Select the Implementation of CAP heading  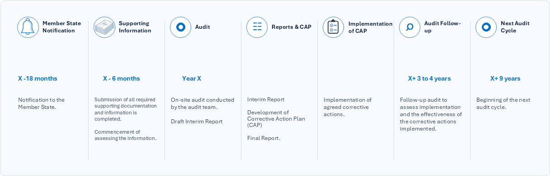coord(371,27)
